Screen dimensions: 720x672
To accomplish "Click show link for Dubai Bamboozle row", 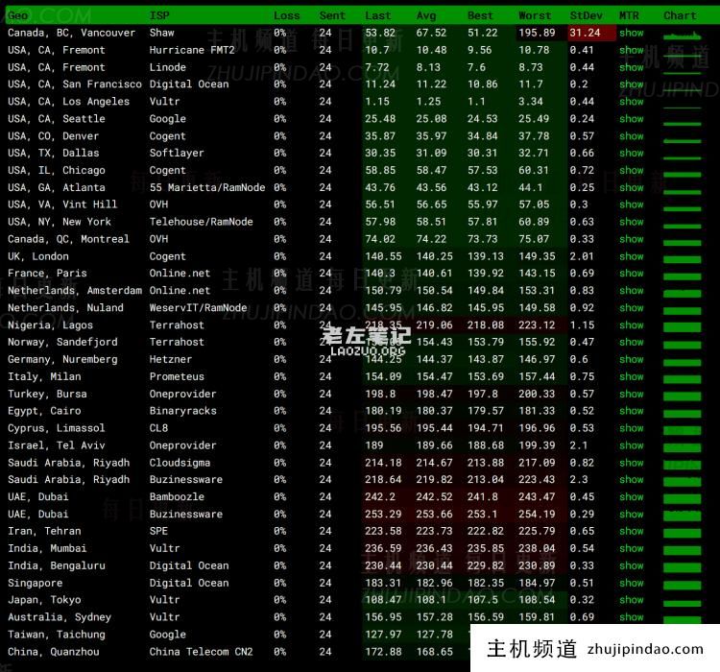I will pos(631,497).
